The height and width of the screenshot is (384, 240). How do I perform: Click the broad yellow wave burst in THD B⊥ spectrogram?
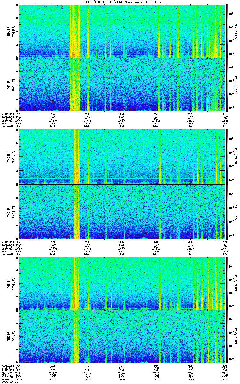click(x=76, y=156)
